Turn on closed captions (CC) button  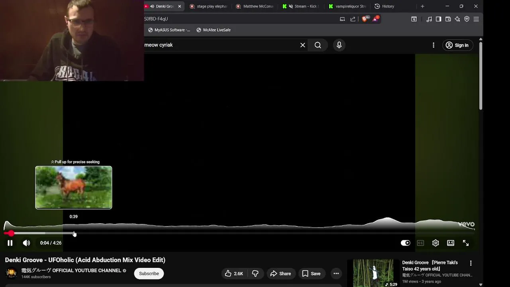click(x=420, y=243)
